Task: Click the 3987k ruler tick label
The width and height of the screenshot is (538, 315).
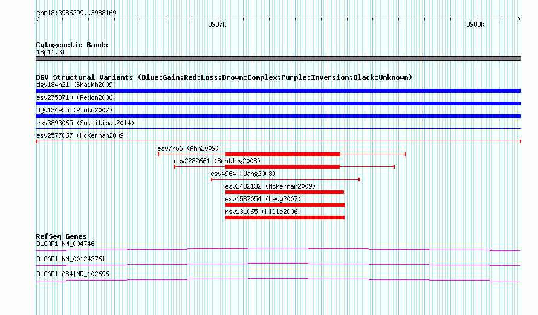Action: click(x=217, y=24)
